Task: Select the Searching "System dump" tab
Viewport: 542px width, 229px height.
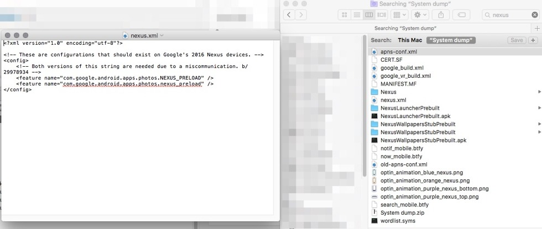Action: [405, 28]
